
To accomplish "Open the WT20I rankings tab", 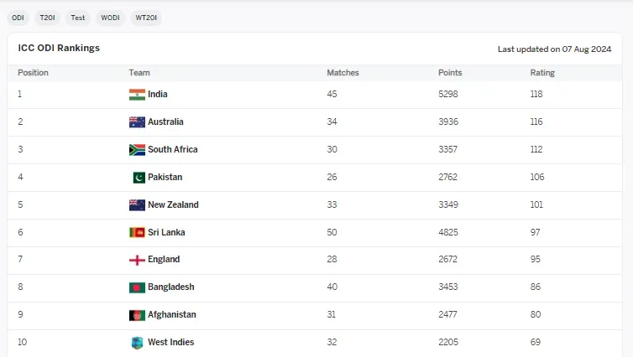I will pyautogui.click(x=146, y=18).
